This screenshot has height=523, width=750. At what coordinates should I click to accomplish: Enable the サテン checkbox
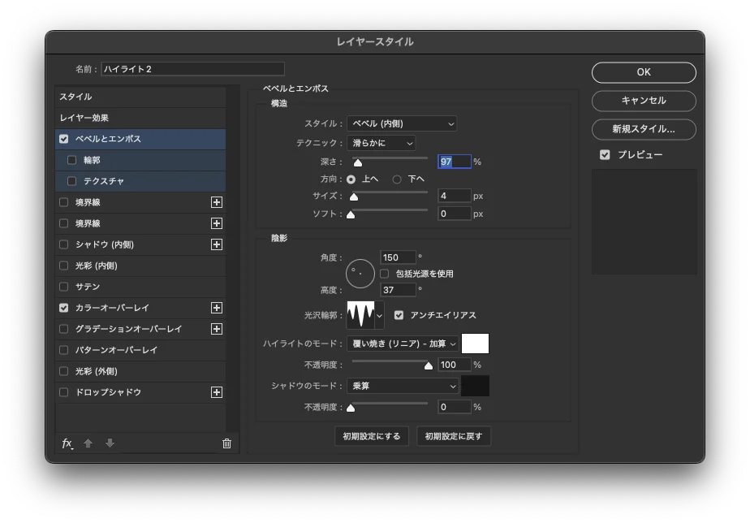pyautogui.click(x=63, y=287)
